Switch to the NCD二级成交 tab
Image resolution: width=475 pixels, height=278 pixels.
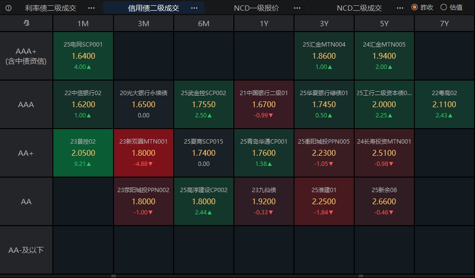359,8
